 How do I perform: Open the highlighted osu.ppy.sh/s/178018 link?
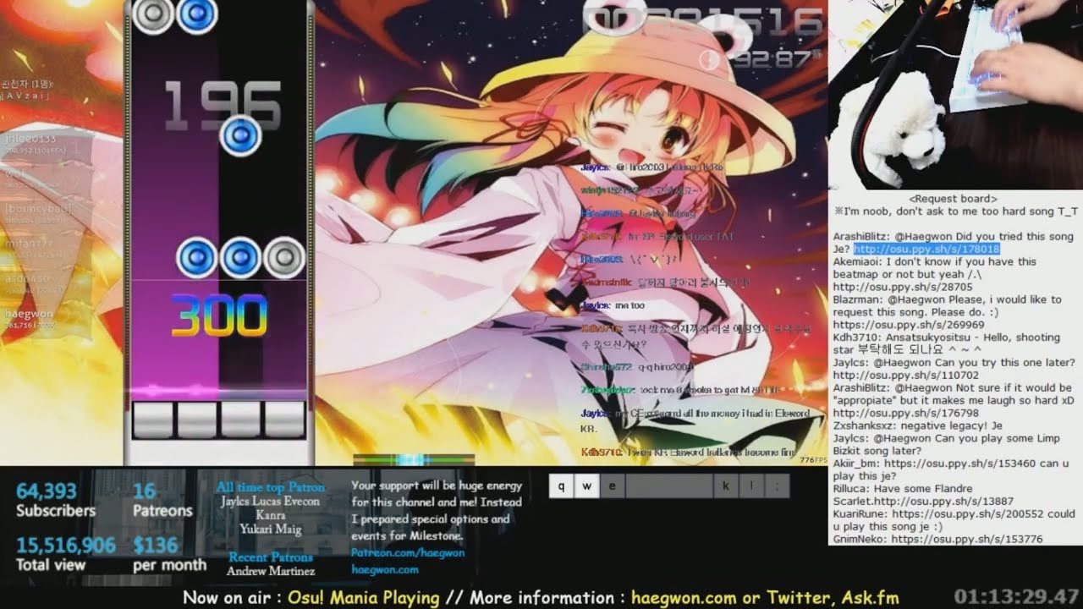[x=926, y=250]
